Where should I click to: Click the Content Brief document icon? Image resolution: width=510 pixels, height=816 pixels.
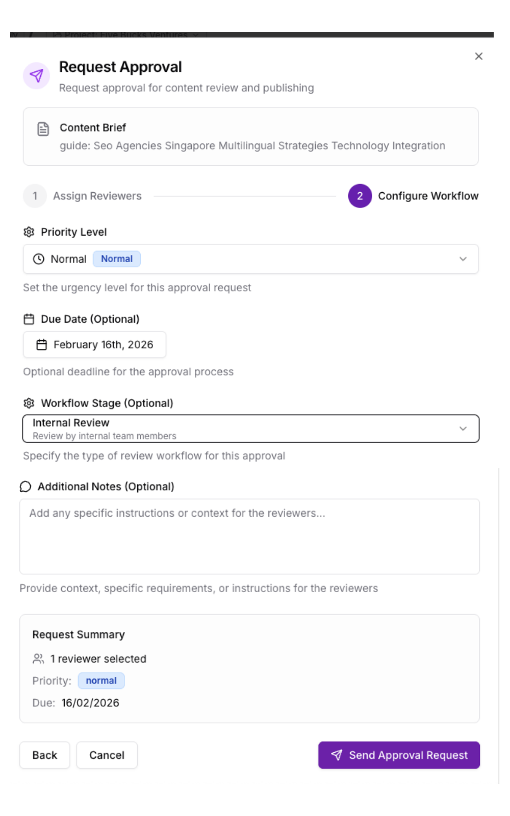pyautogui.click(x=43, y=129)
